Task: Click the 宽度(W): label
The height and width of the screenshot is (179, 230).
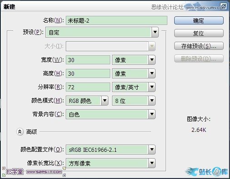Action: (x=52, y=60)
